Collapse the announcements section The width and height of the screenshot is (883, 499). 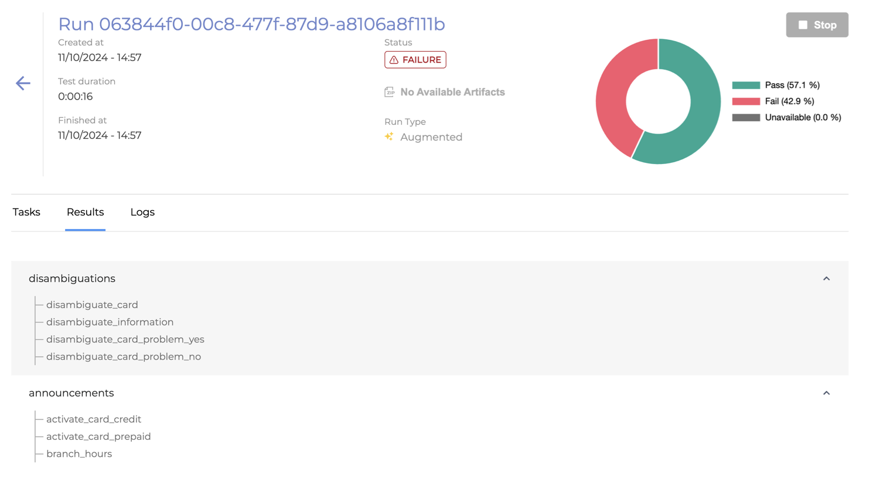pos(826,393)
